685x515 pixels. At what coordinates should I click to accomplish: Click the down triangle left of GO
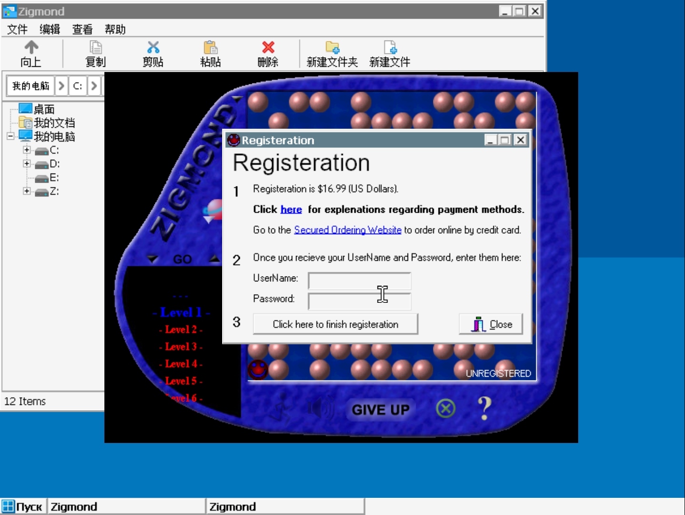153,259
